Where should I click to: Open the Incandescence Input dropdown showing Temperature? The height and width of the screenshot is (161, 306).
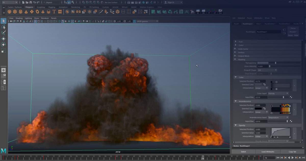(x=278, y=117)
